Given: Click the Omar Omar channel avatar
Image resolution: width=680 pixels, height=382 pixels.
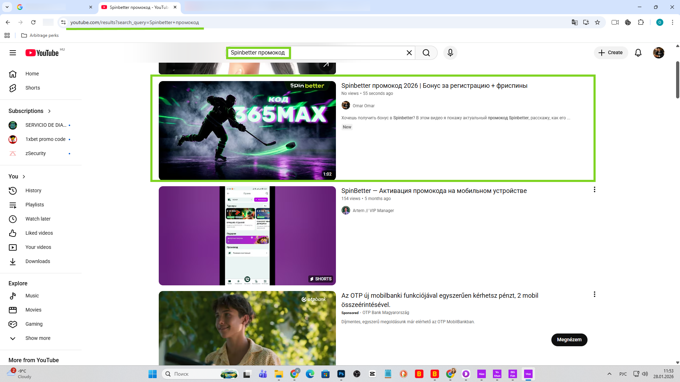Looking at the screenshot, I should click(x=346, y=106).
